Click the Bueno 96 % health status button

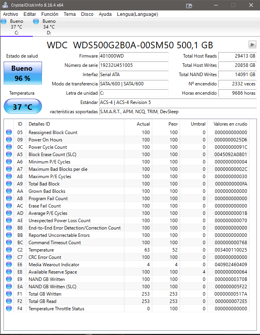coord(23,73)
